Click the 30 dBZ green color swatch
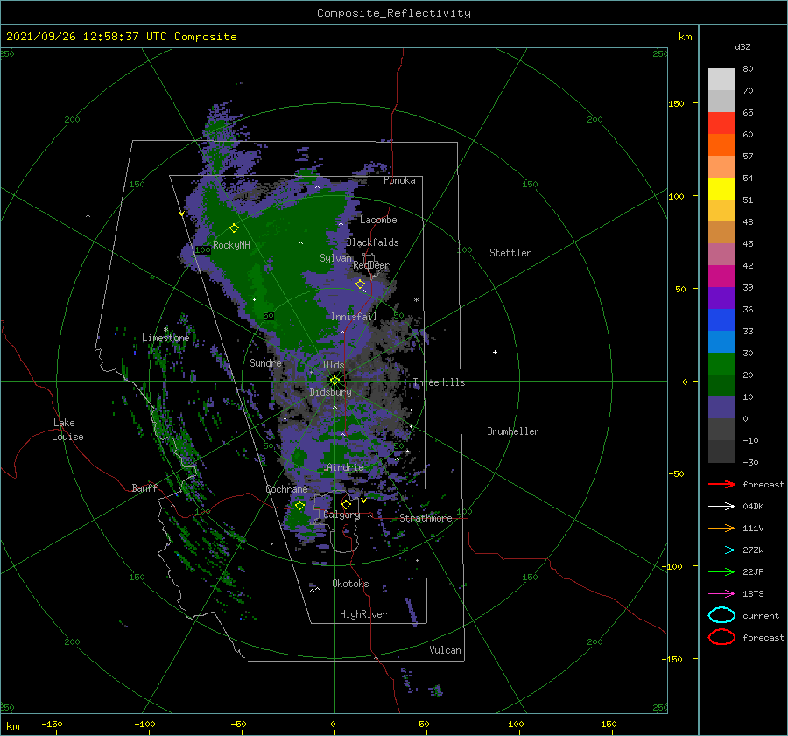 tap(721, 364)
